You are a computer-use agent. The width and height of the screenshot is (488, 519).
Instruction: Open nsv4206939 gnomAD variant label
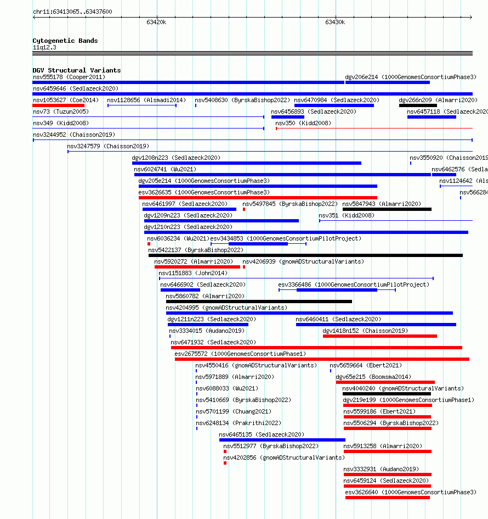303,262
